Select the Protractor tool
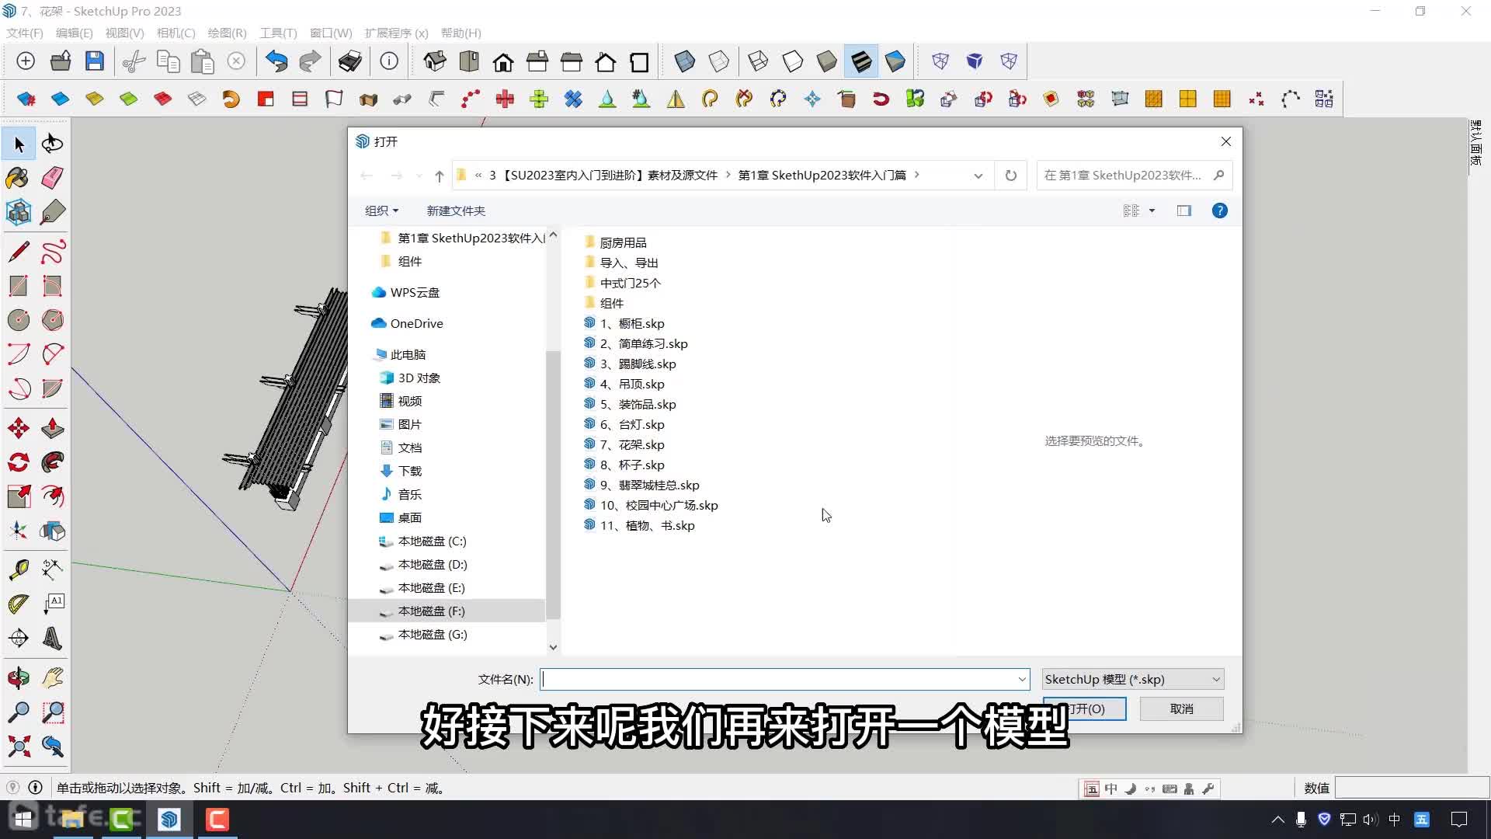Image resolution: width=1491 pixels, height=839 pixels. [x=19, y=604]
